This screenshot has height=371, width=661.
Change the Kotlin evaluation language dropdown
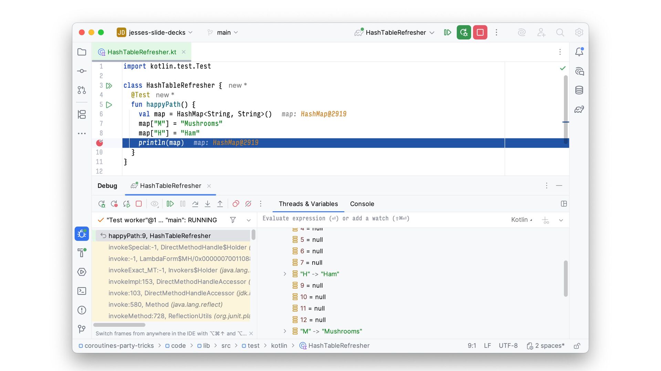(x=522, y=220)
